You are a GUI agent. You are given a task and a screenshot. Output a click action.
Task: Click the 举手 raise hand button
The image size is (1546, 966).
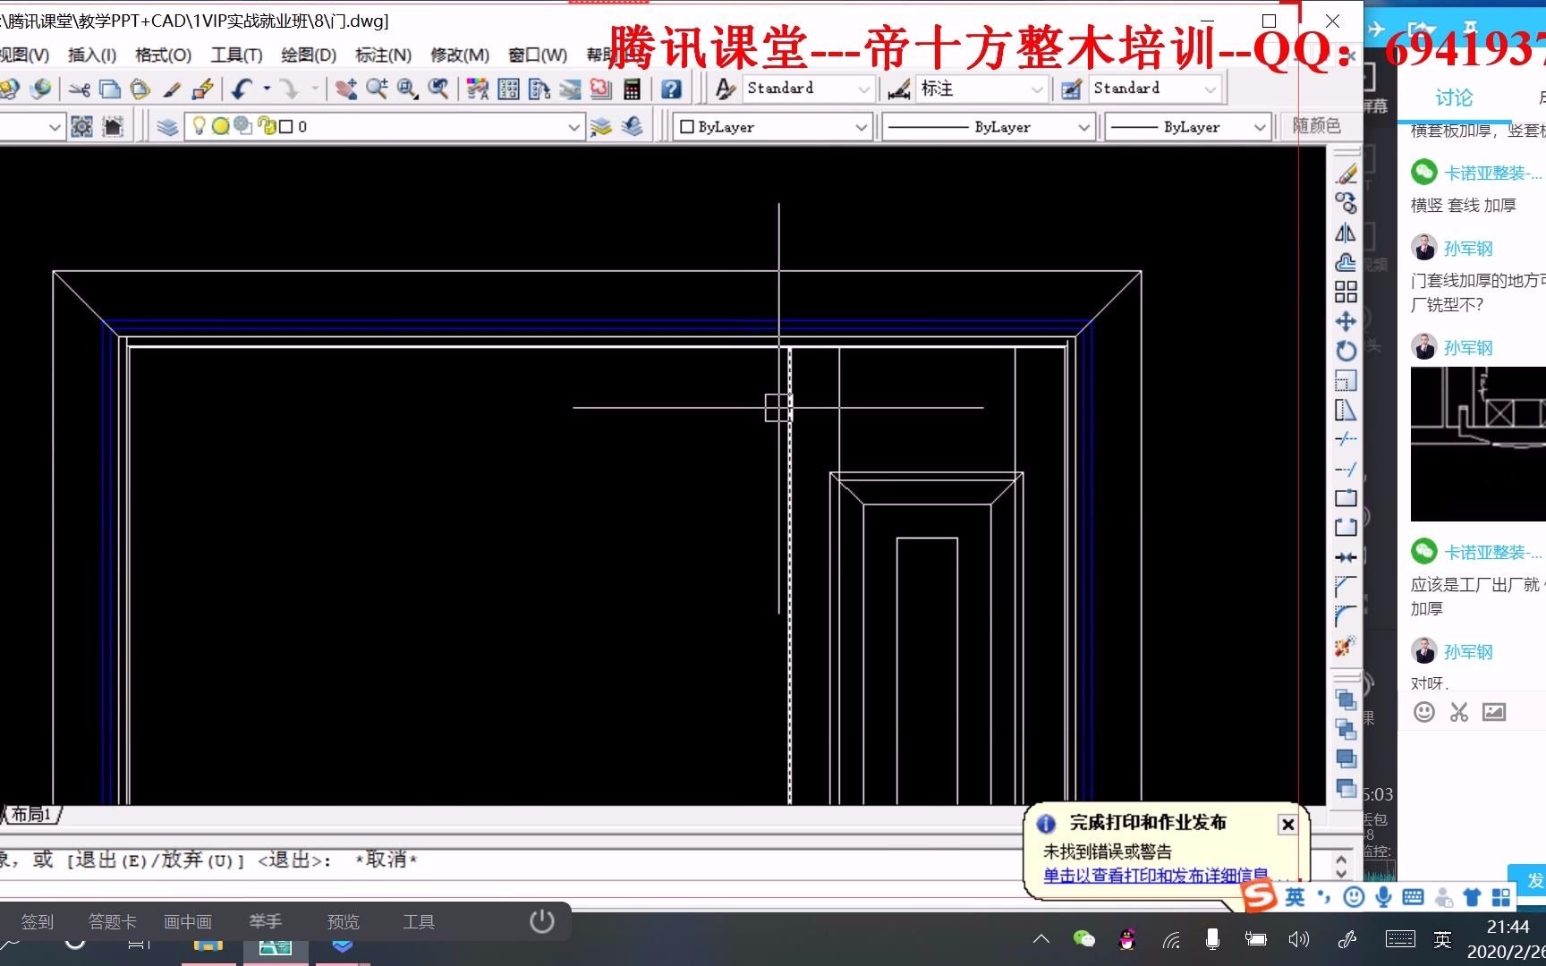click(266, 921)
